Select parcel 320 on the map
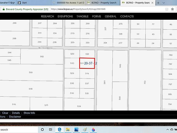The height and width of the screenshot is (133, 177). click(x=87, y=42)
